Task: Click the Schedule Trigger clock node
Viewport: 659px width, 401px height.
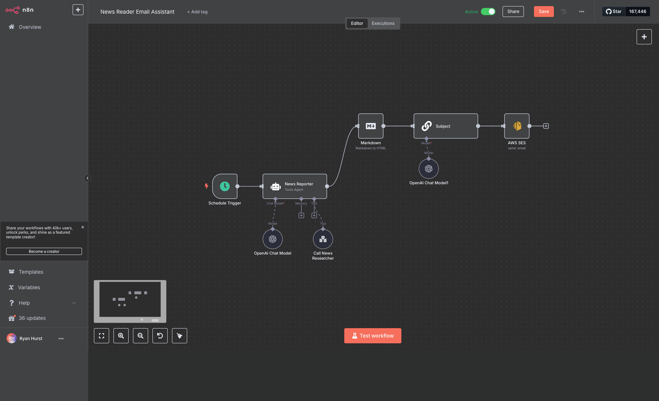Action: coord(225,186)
